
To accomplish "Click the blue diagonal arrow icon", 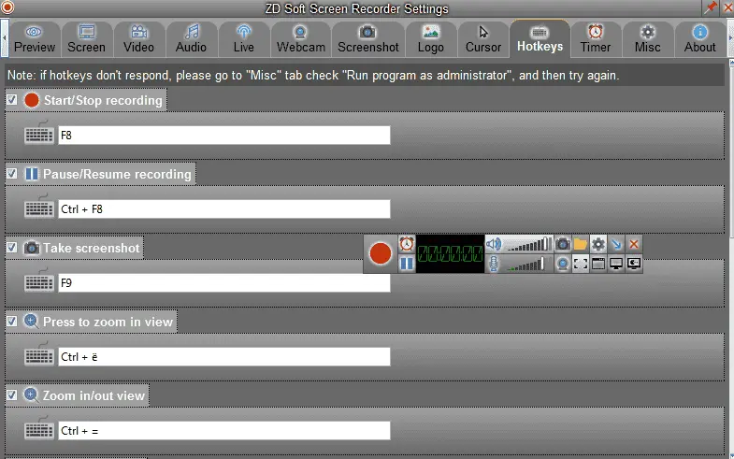I will pos(616,244).
